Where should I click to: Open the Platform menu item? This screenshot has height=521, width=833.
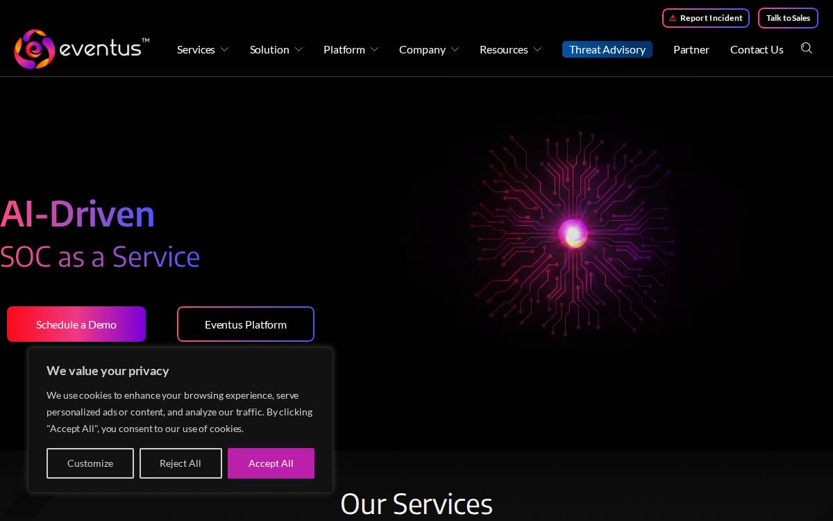pos(344,49)
